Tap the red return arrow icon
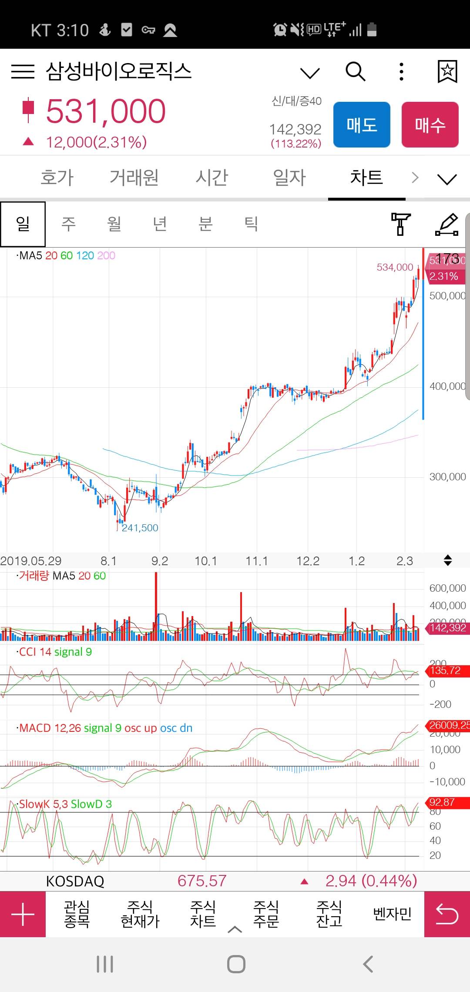 pyautogui.click(x=447, y=914)
